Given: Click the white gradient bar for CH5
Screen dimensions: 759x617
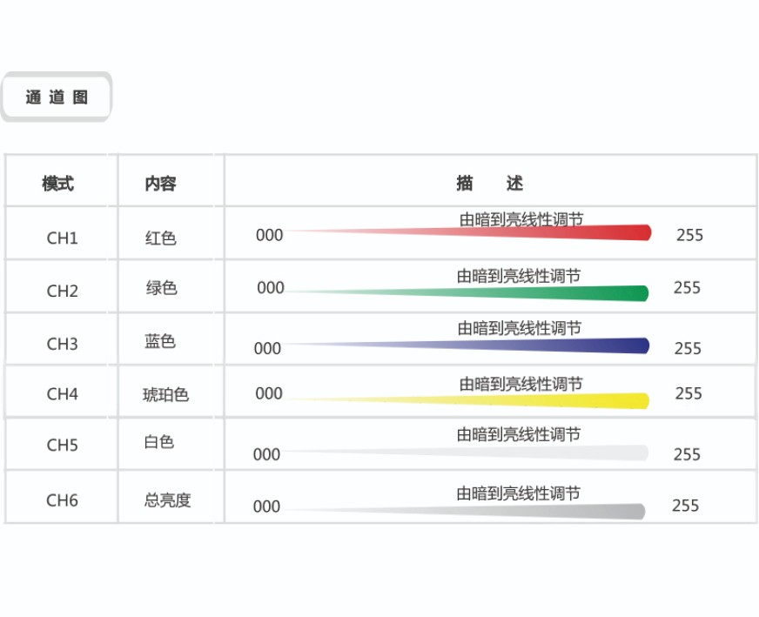Looking at the screenshot, I should [x=557, y=453].
